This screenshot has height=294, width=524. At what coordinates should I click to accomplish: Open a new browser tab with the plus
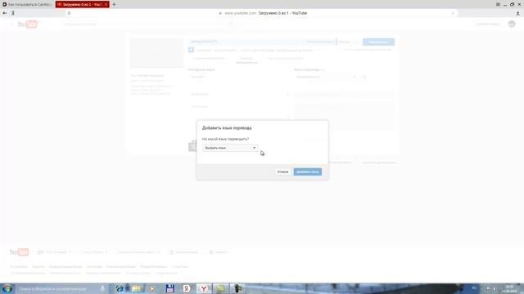114,5
